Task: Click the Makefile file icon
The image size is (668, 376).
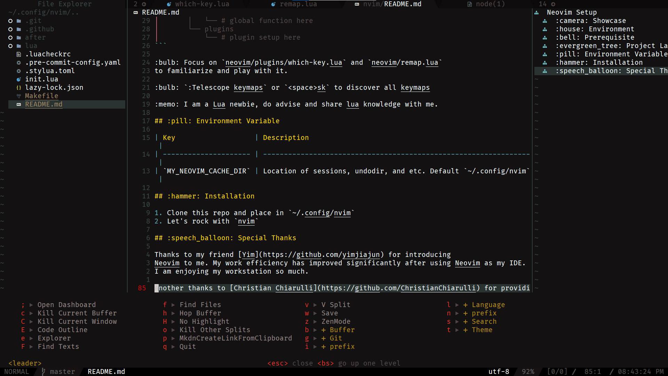Action: [19, 96]
